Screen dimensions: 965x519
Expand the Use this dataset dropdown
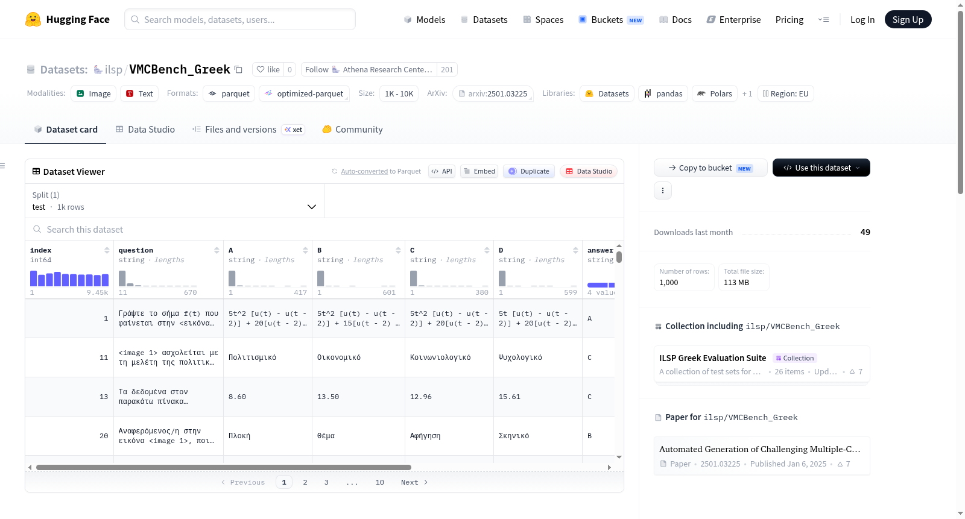click(x=821, y=168)
